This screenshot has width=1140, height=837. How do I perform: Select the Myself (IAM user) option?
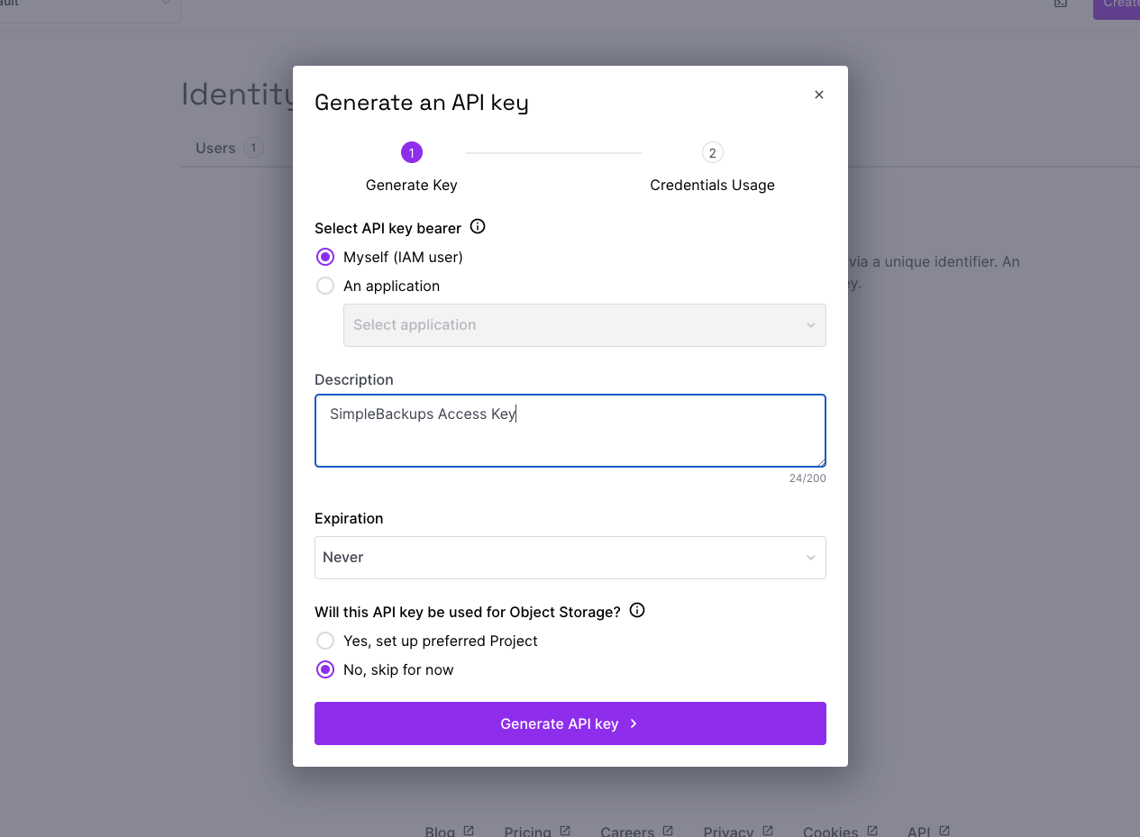(x=324, y=257)
